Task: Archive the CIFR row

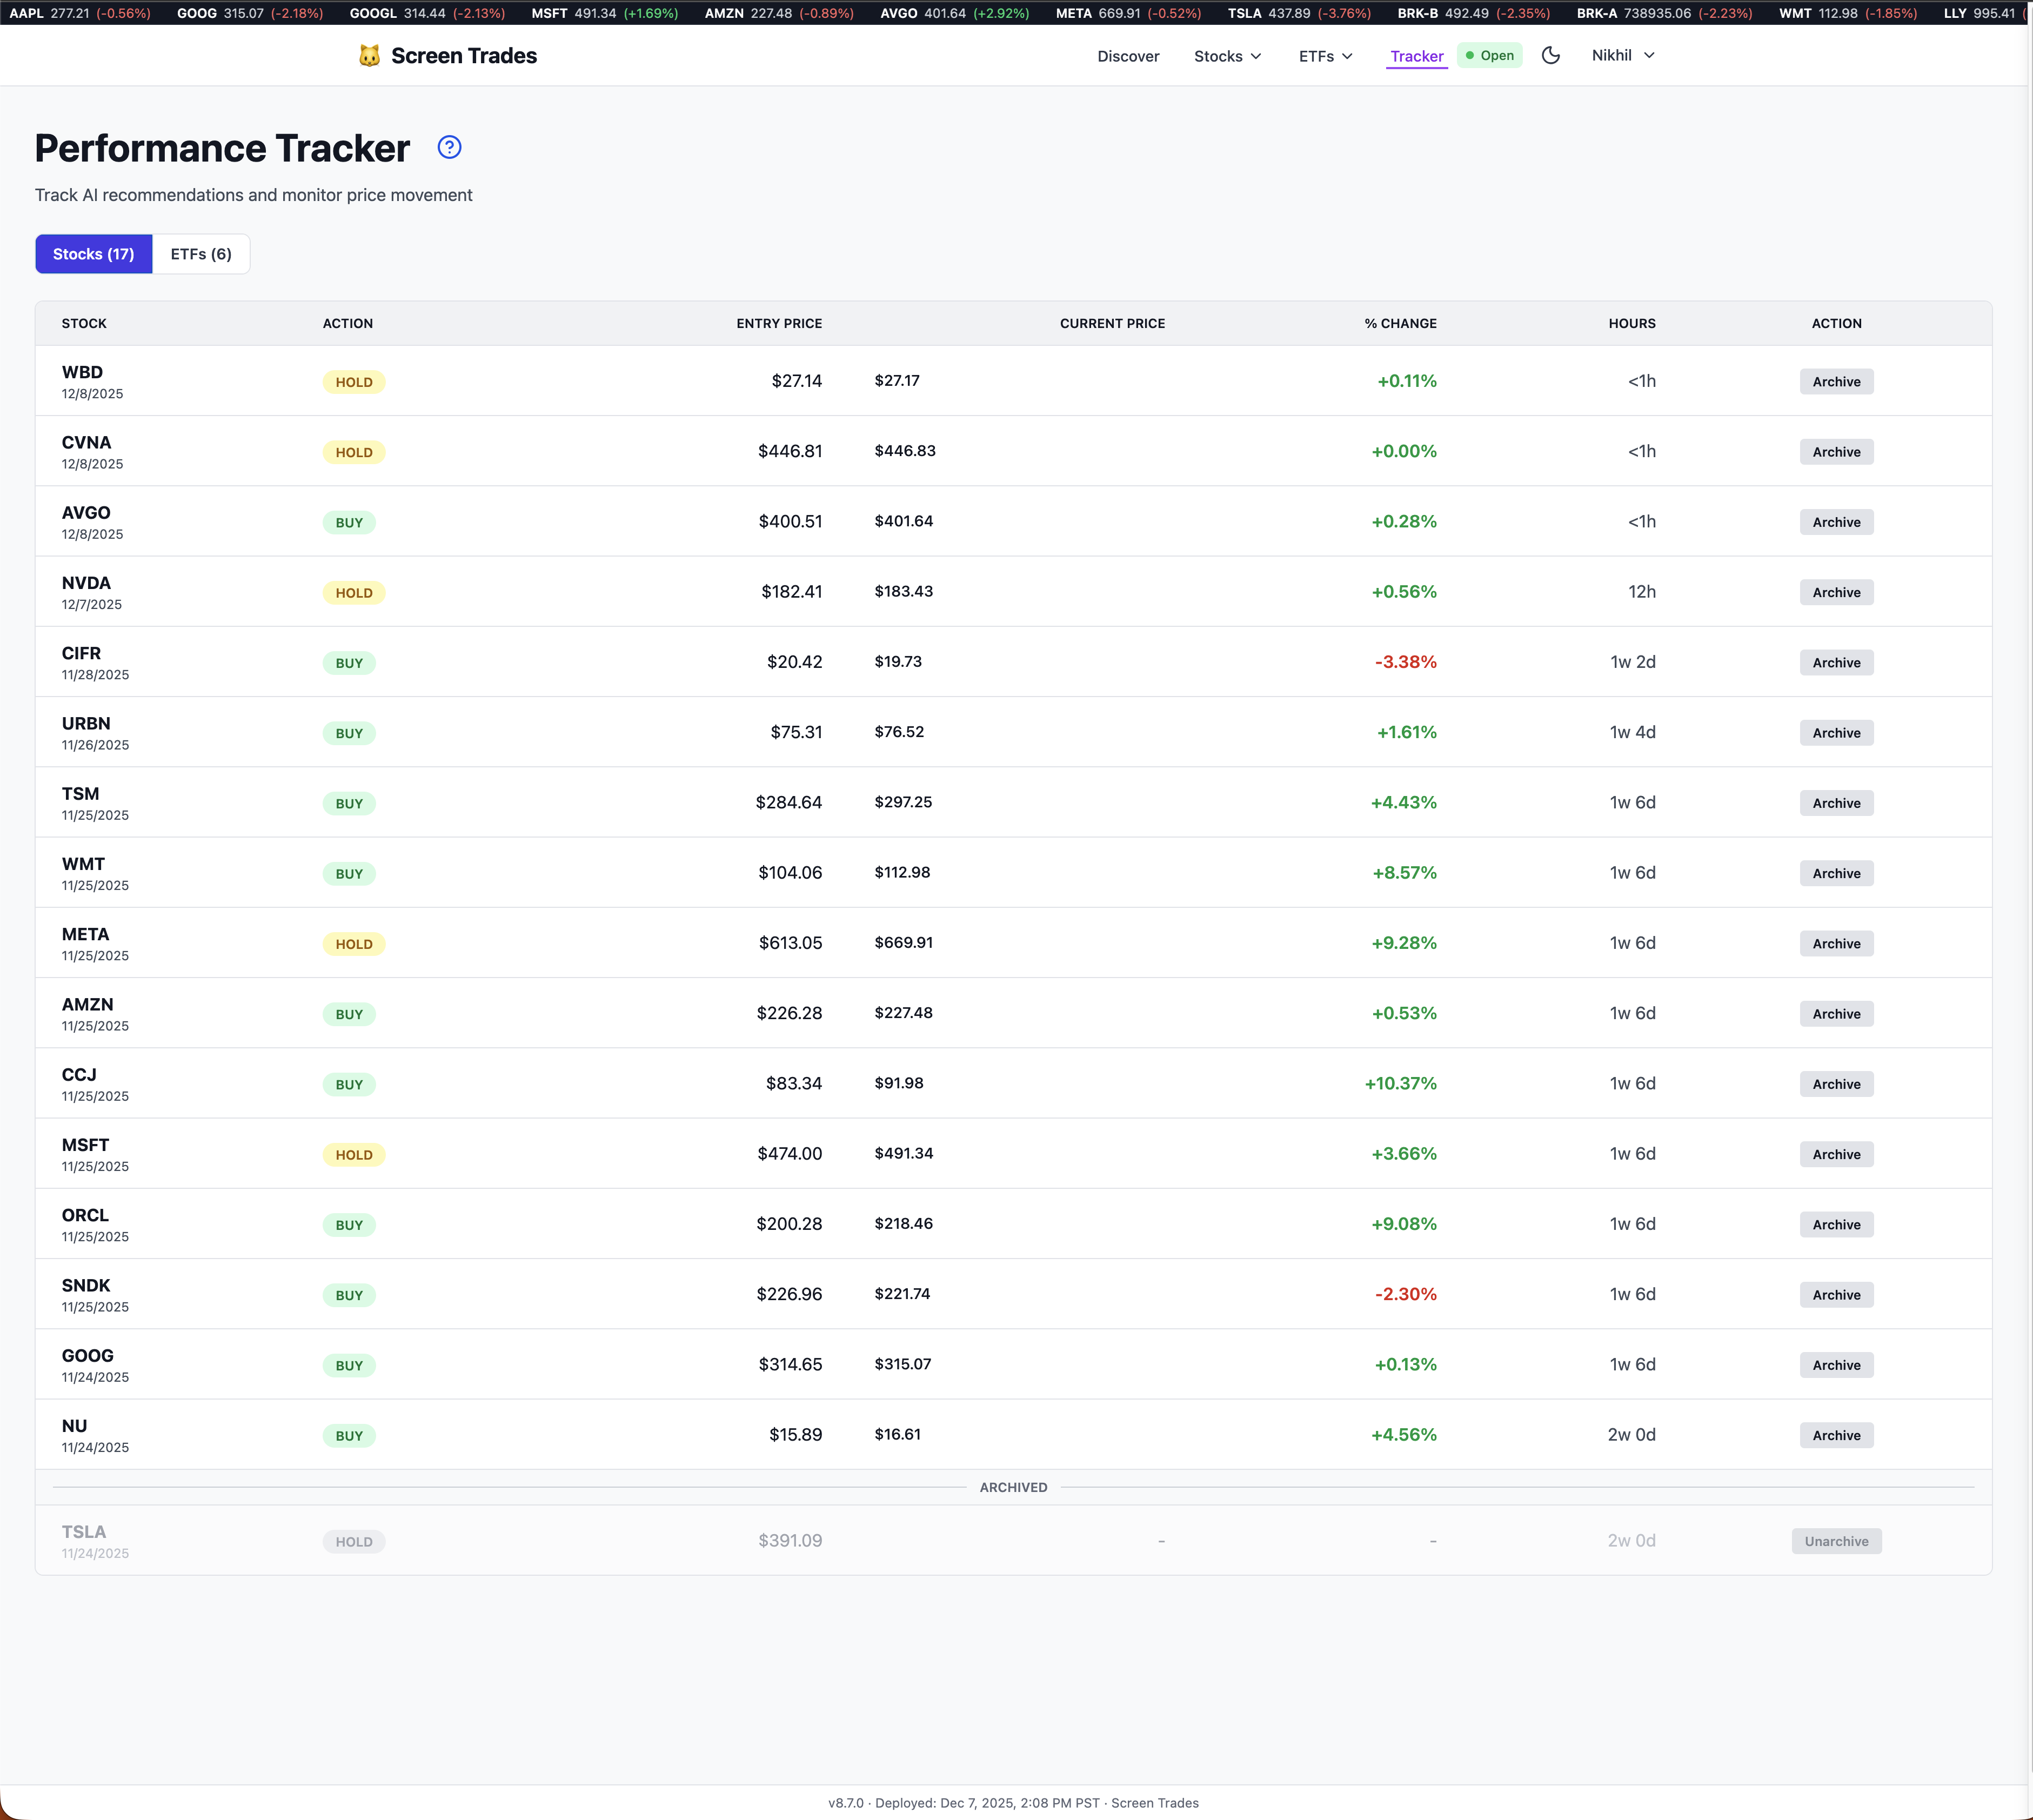Action: [1836, 663]
